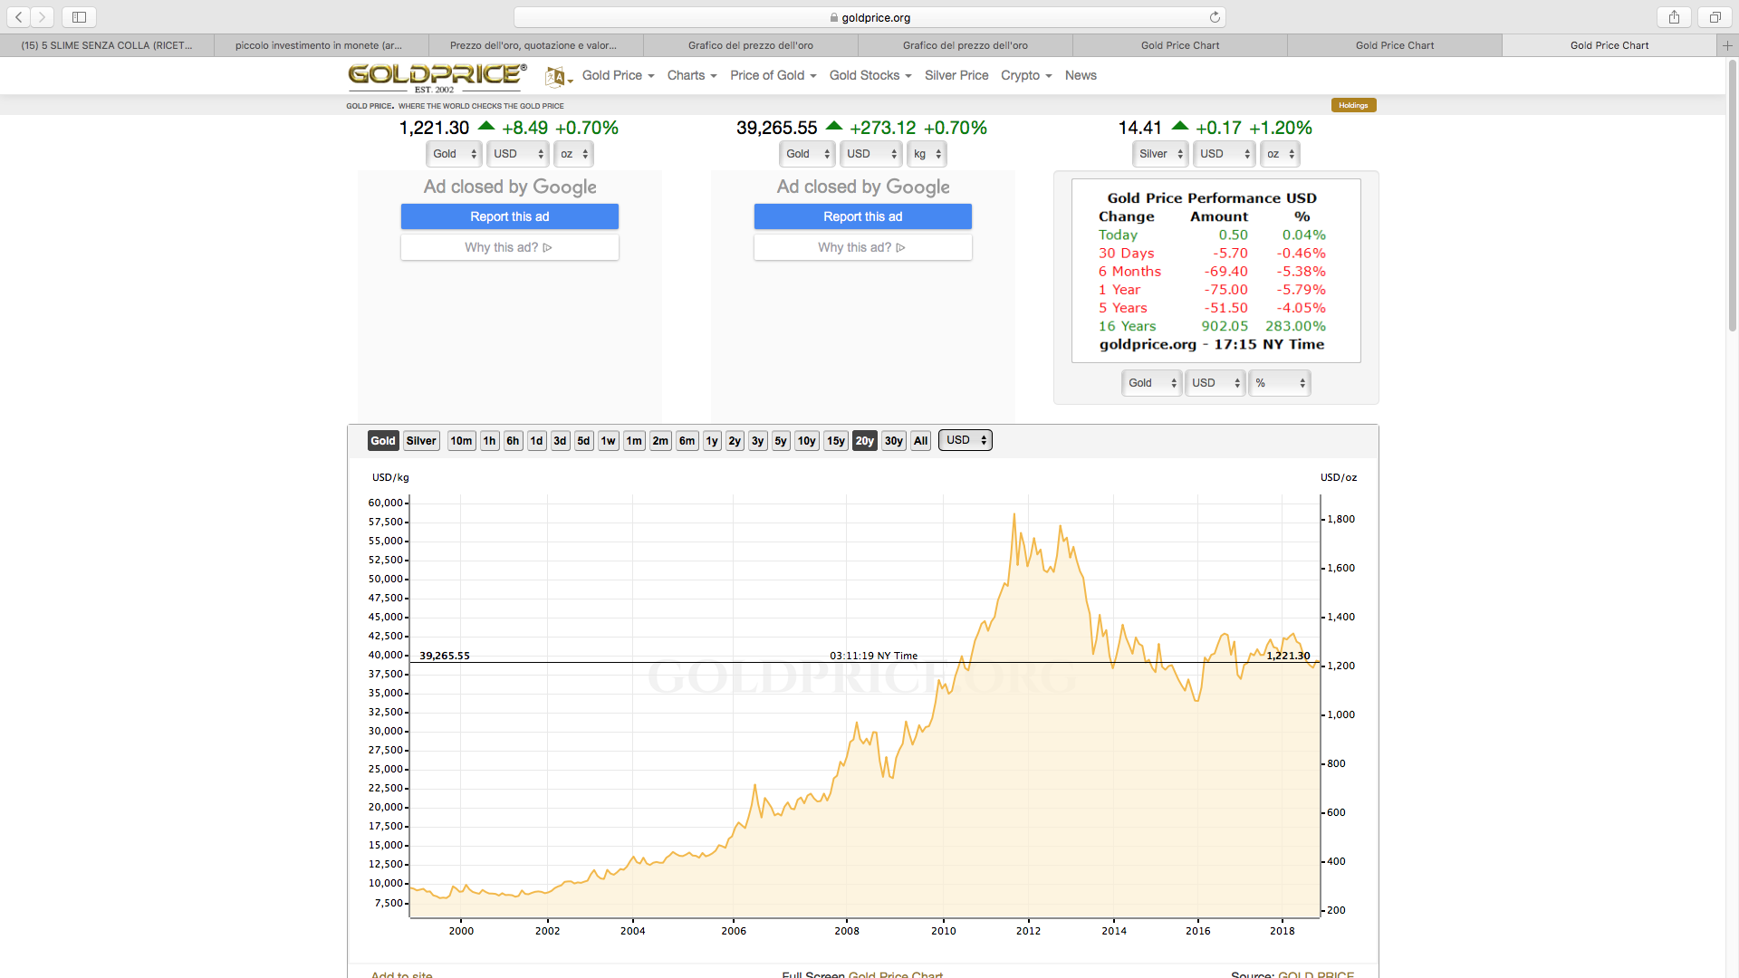Set chart range to 2m

point(660,441)
